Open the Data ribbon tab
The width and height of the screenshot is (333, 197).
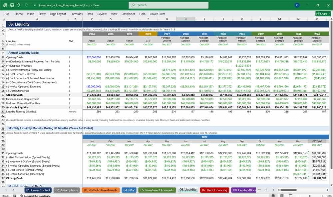(90, 14)
